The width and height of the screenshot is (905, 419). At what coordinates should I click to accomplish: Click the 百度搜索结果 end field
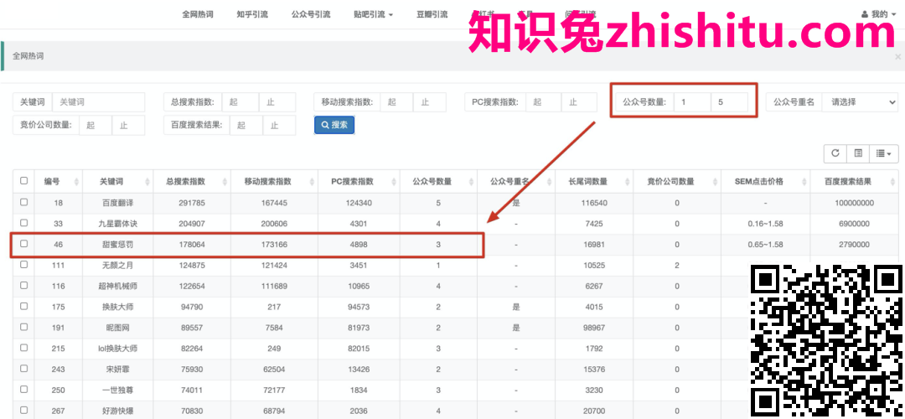(x=279, y=125)
